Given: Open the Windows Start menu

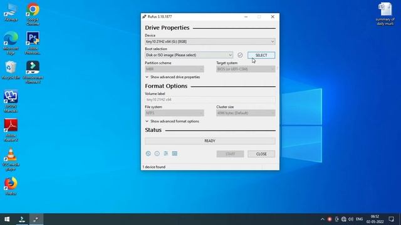Looking at the screenshot, I should (7, 219).
